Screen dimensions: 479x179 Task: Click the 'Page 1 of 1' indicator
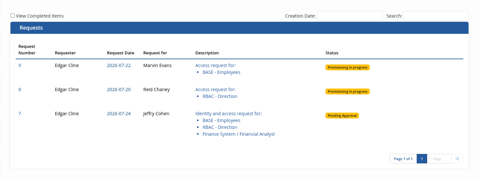403,159
